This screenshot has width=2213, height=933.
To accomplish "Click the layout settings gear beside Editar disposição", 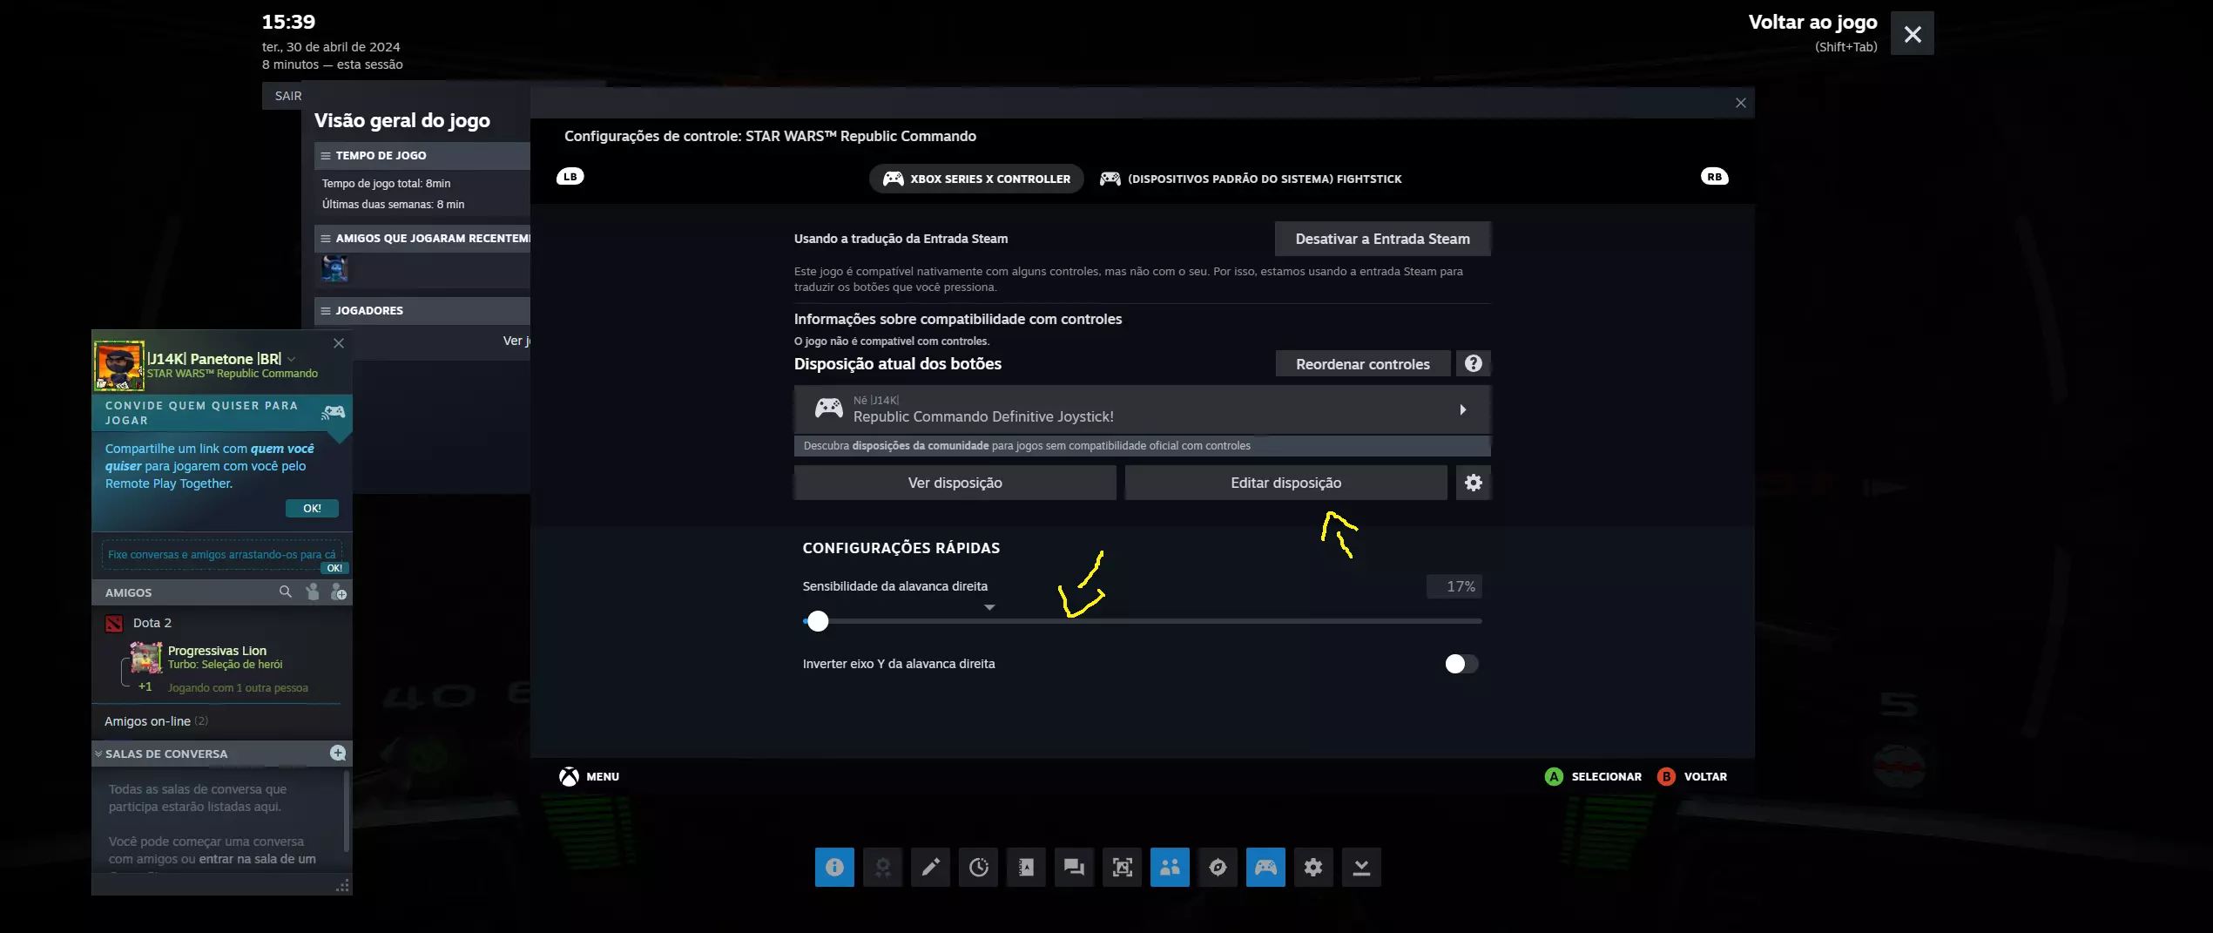I will tap(1474, 483).
